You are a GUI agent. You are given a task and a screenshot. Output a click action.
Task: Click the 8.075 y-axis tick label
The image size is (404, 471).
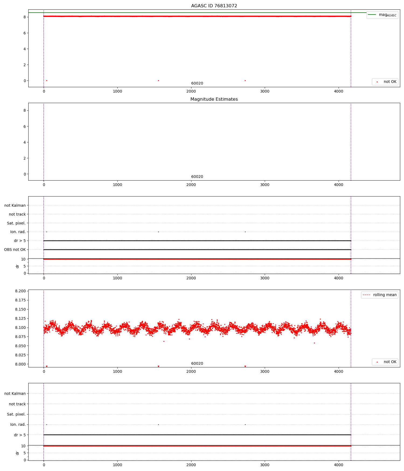[x=20, y=337]
